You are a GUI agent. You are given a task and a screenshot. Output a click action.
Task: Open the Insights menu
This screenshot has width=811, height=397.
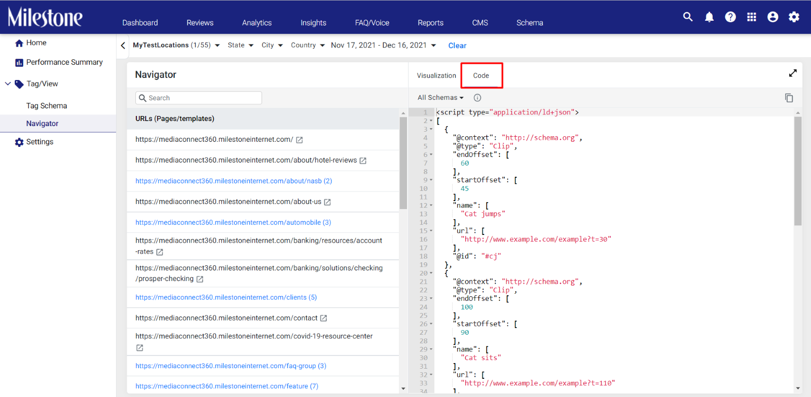(313, 23)
